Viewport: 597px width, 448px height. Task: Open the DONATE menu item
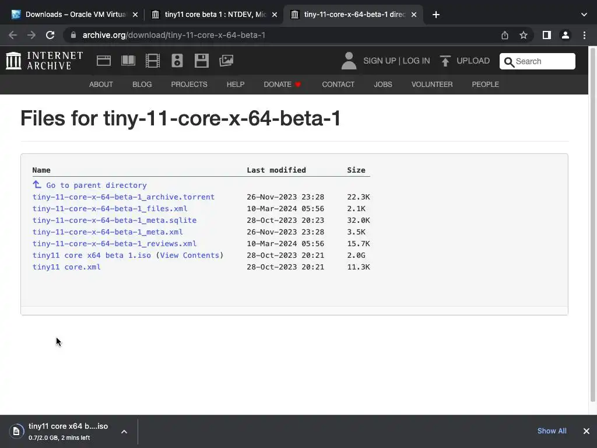click(x=282, y=85)
